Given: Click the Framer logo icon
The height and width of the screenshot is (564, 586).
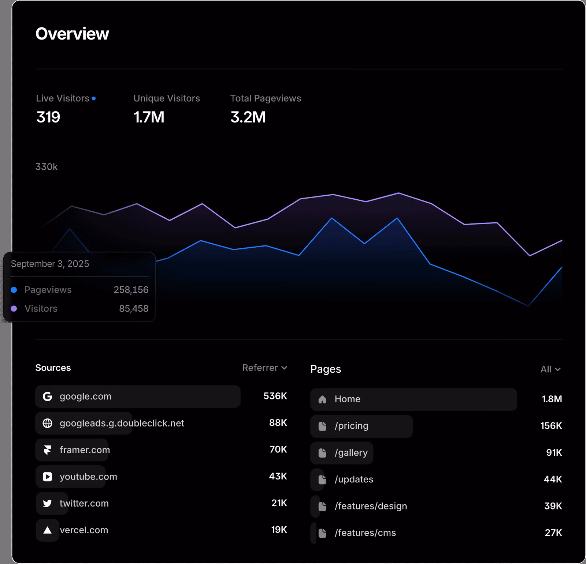Looking at the screenshot, I should (x=47, y=450).
